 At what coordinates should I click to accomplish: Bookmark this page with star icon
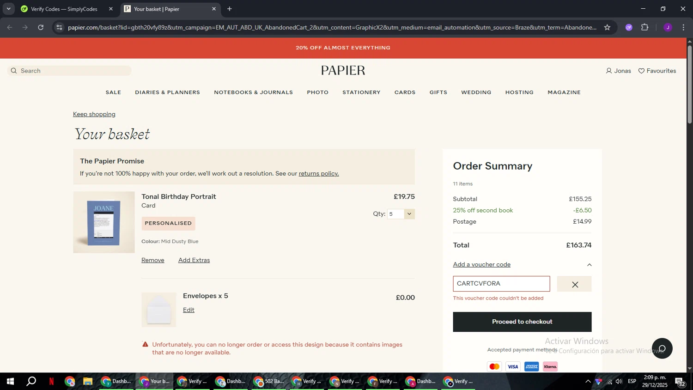pos(607,28)
